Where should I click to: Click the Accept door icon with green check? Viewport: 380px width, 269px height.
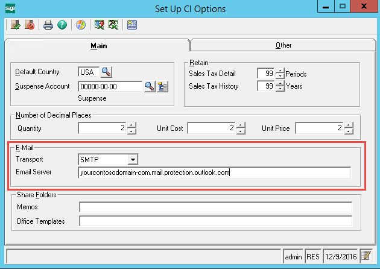coord(15,25)
